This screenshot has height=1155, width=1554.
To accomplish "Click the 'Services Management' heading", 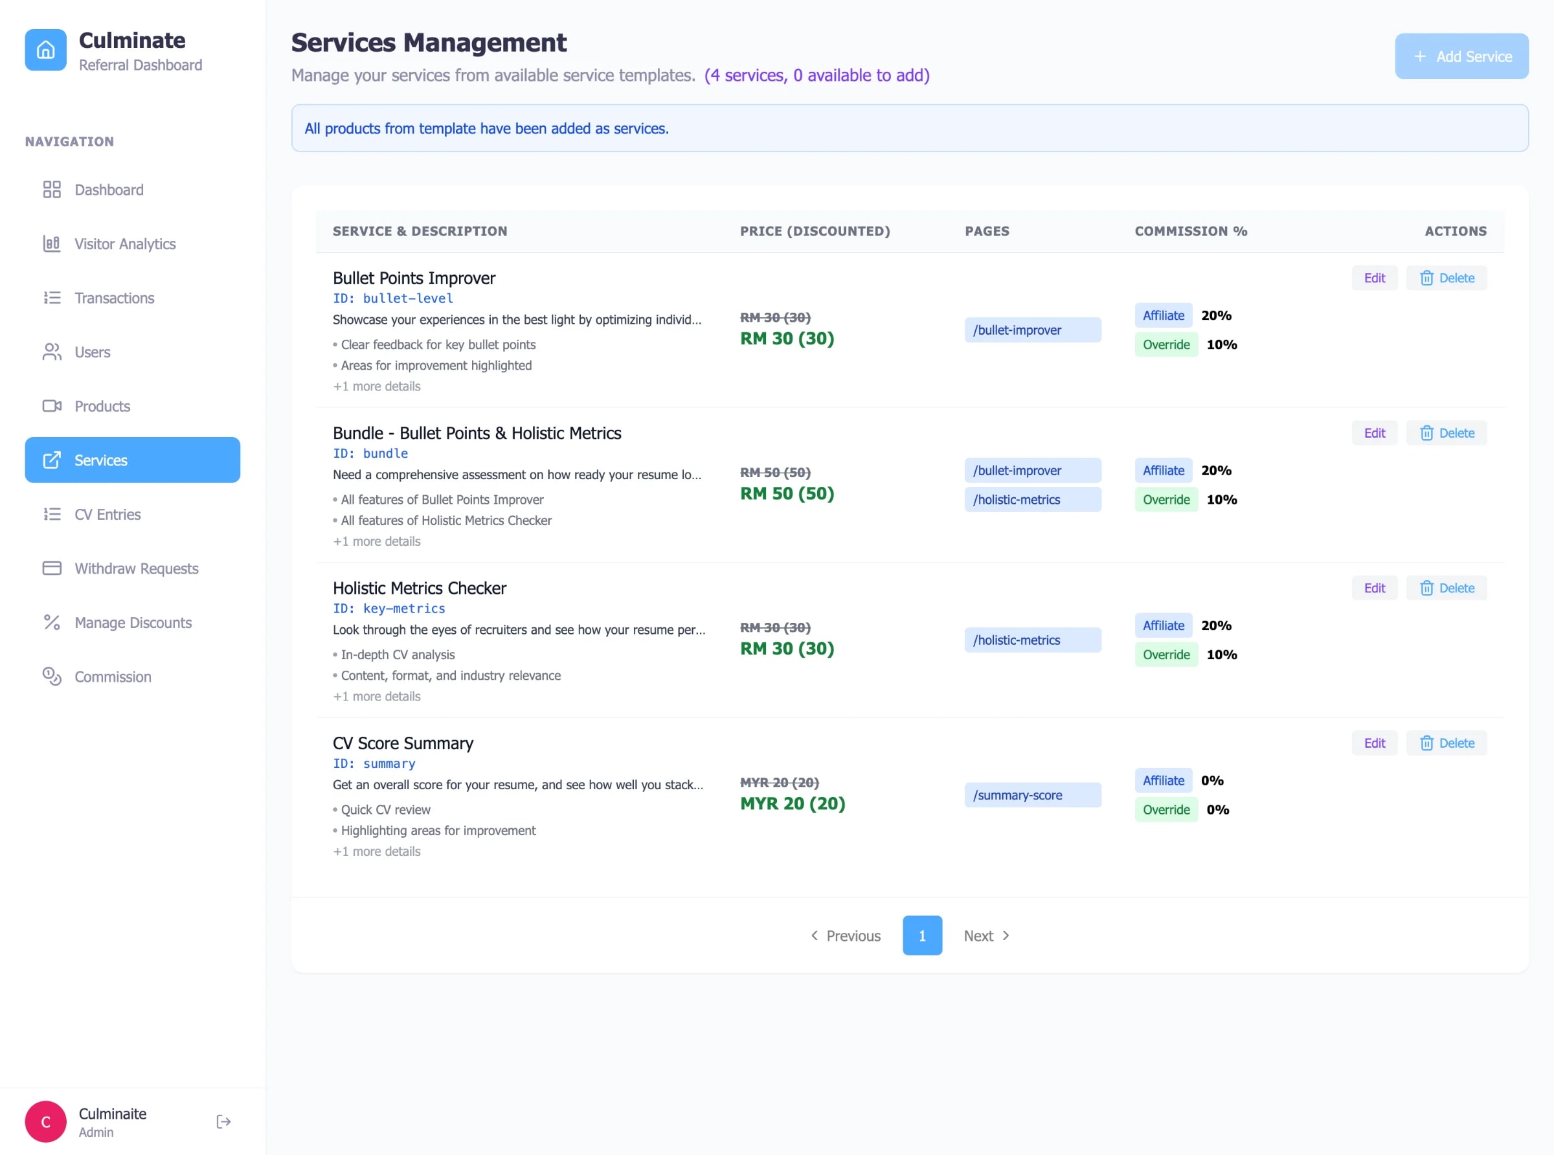I will (x=429, y=43).
